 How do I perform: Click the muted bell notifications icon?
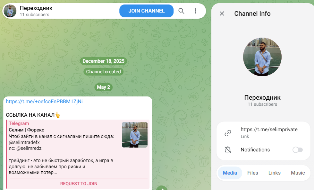point(228,150)
